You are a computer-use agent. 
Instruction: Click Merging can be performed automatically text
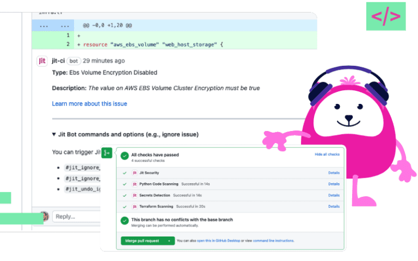(x=165, y=226)
